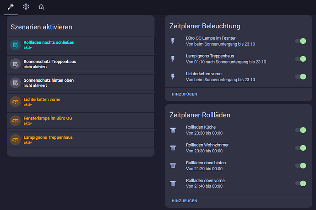
Task: Click flash icon for Büro OG Lampe schedule
Action: (x=173, y=41)
